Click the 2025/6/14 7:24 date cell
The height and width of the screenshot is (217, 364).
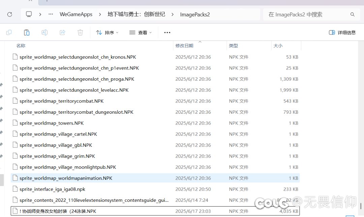click(x=192, y=200)
